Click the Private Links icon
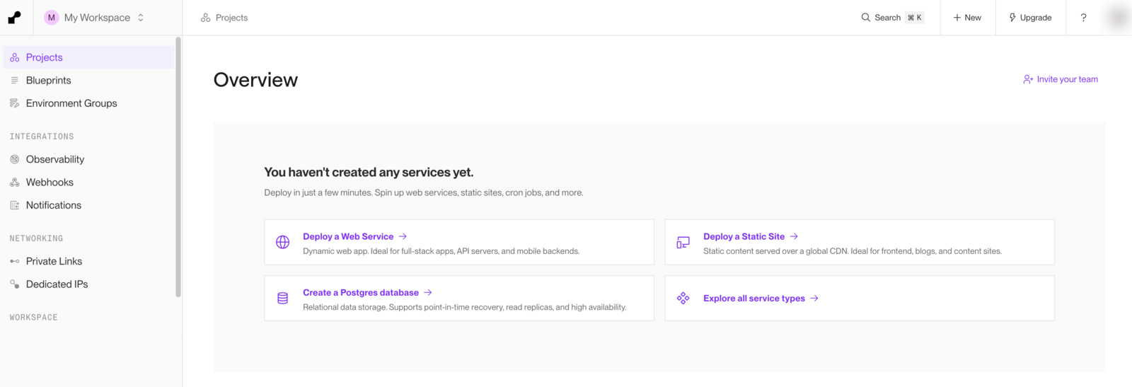This screenshot has width=1132, height=387. pos(15,261)
